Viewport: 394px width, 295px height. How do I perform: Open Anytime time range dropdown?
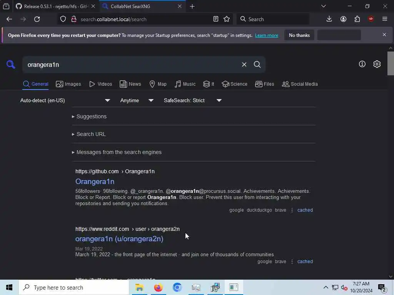click(137, 100)
